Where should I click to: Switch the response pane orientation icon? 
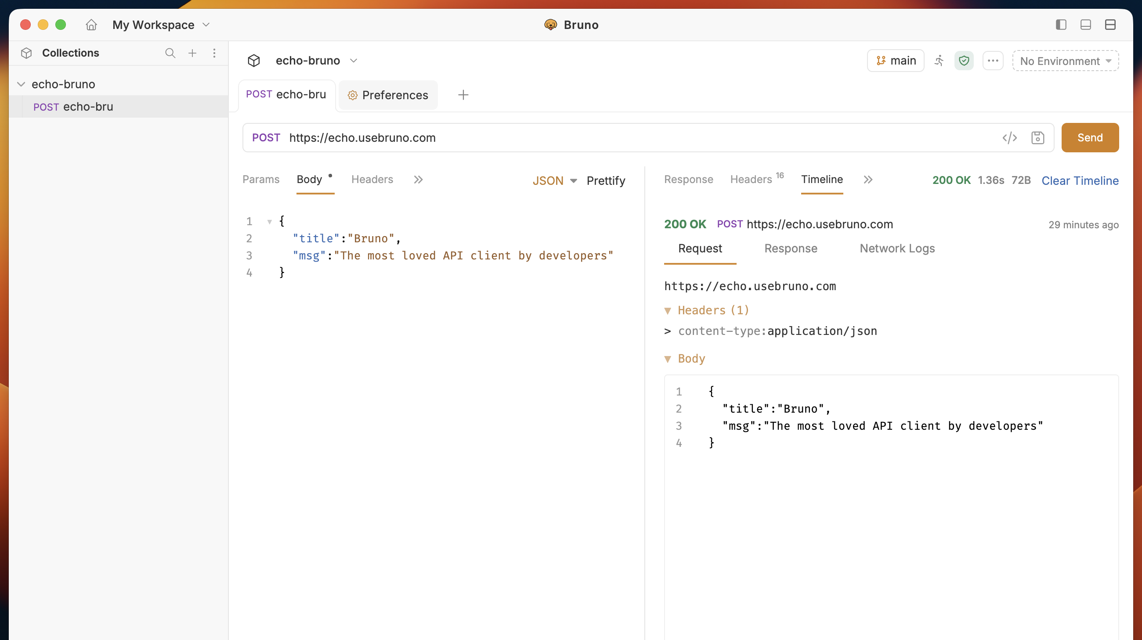[x=1110, y=25]
